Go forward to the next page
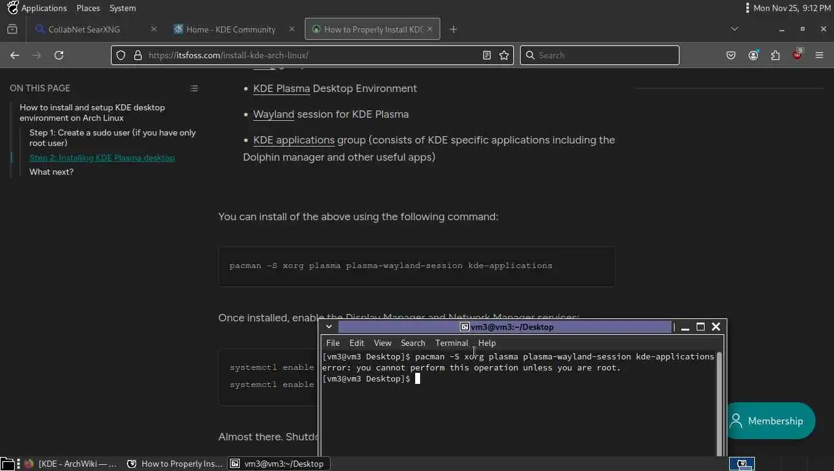This screenshot has width=834, height=471. click(37, 55)
